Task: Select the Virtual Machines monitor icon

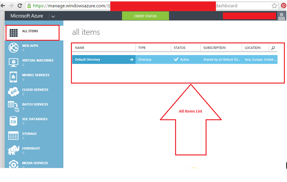Action: point(13,63)
